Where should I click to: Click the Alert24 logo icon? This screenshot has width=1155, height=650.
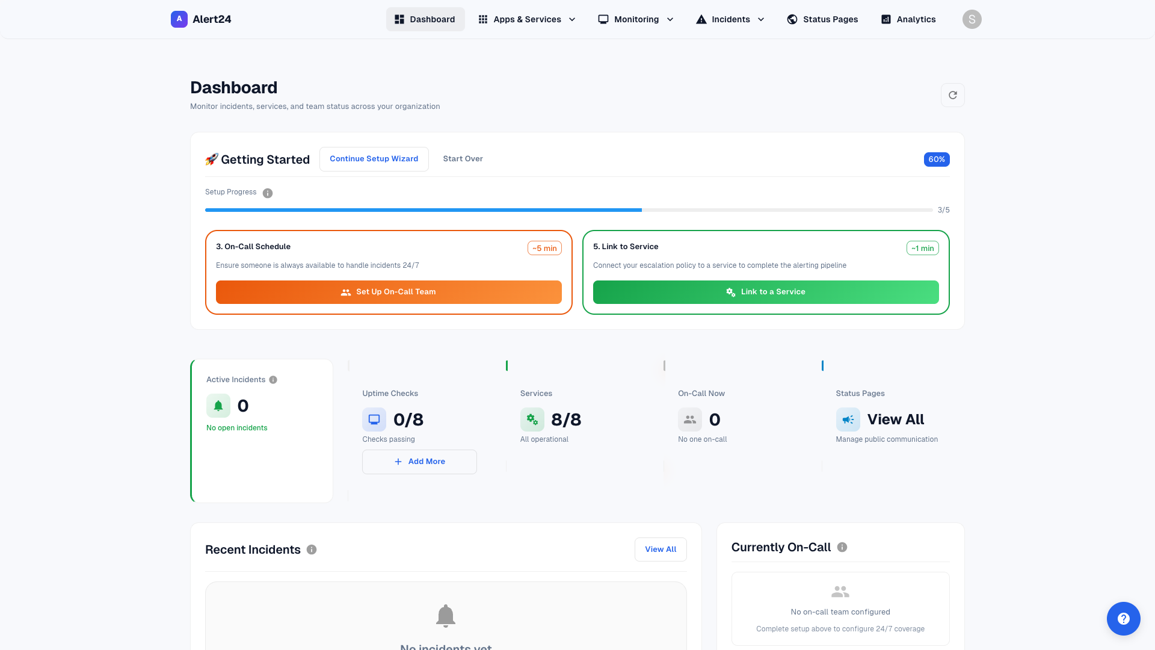(179, 19)
